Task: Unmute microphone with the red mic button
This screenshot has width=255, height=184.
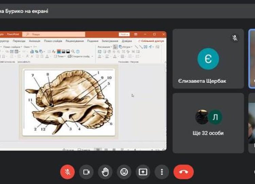Action: pos(67,172)
